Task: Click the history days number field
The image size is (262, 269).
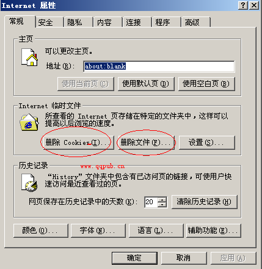Action: click(151, 202)
